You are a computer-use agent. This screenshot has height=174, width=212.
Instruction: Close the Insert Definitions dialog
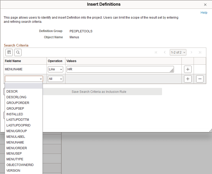(205, 4)
